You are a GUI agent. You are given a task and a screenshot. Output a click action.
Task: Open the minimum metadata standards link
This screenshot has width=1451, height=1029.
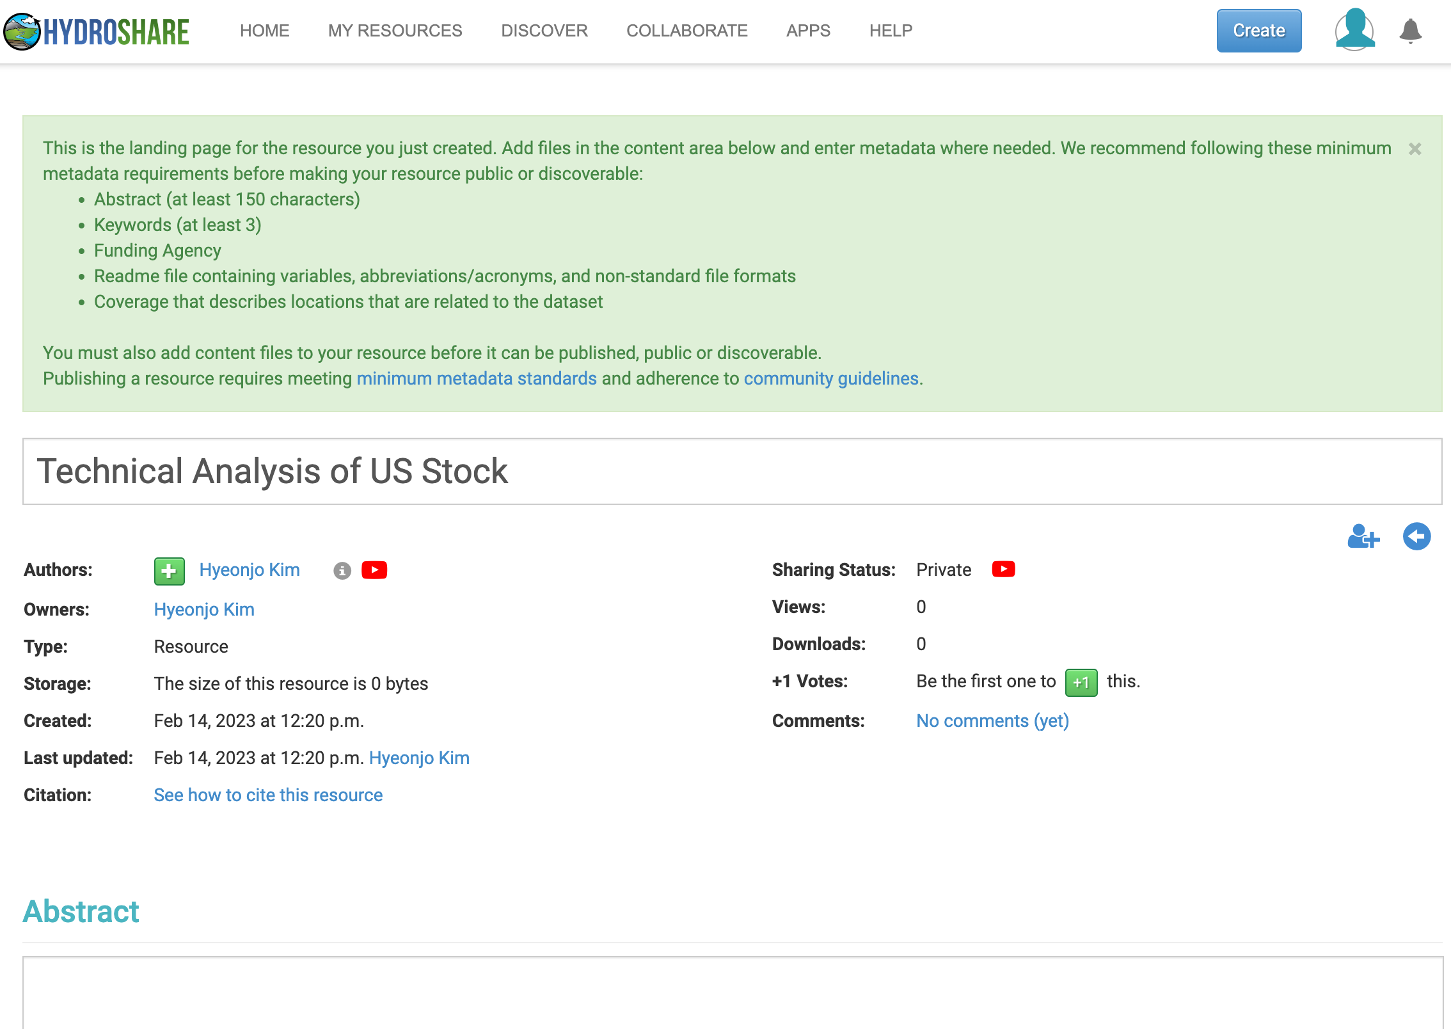tap(477, 378)
